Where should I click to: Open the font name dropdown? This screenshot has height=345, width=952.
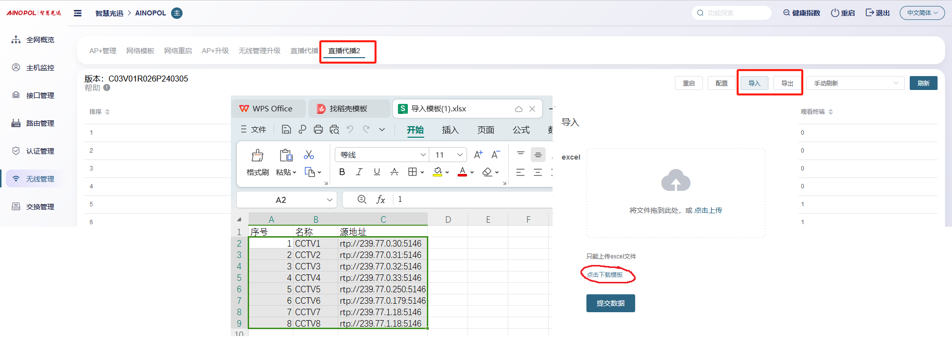pyautogui.click(x=423, y=155)
